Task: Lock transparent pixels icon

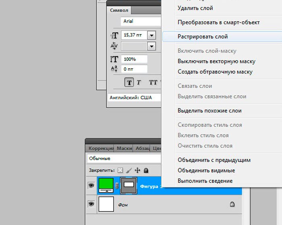Action: (x=120, y=170)
